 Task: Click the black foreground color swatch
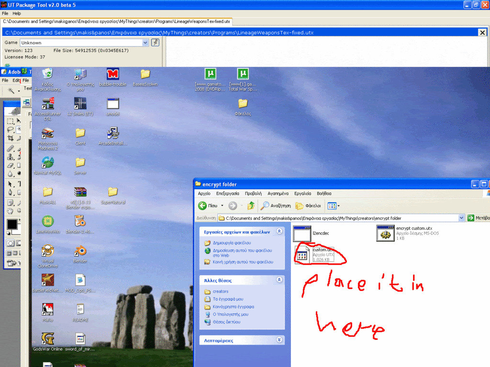pos(11,224)
